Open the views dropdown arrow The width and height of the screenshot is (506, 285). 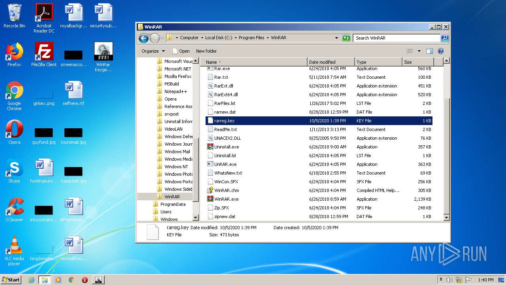419,51
